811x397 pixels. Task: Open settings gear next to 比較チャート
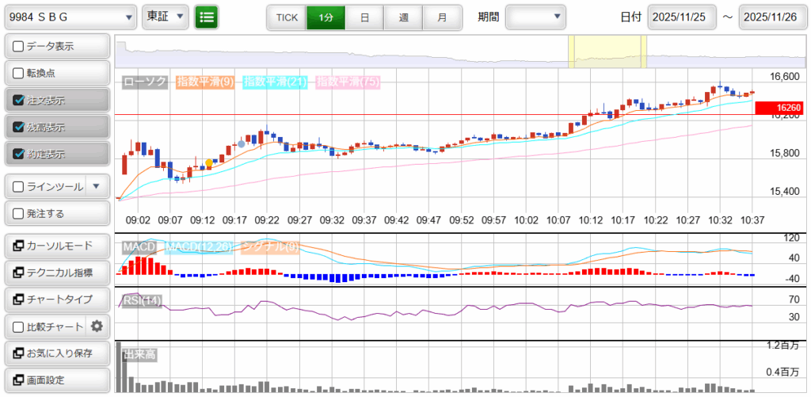tap(97, 326)
